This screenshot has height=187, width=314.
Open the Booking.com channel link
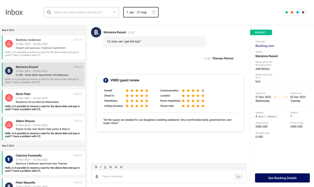pos(265,46)
